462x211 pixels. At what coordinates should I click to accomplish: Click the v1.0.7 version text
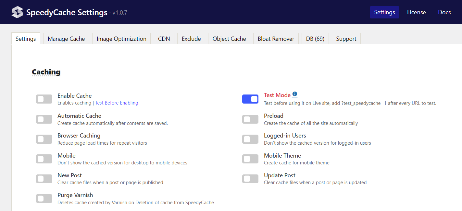(120, 13)
